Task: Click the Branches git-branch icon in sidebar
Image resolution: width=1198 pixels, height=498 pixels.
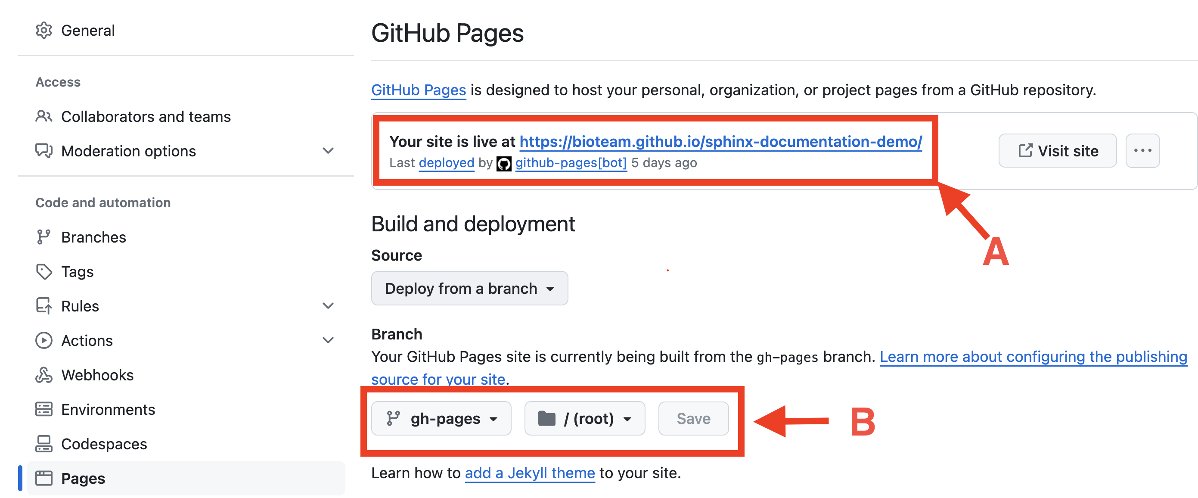Action: [x=43, y=237]
